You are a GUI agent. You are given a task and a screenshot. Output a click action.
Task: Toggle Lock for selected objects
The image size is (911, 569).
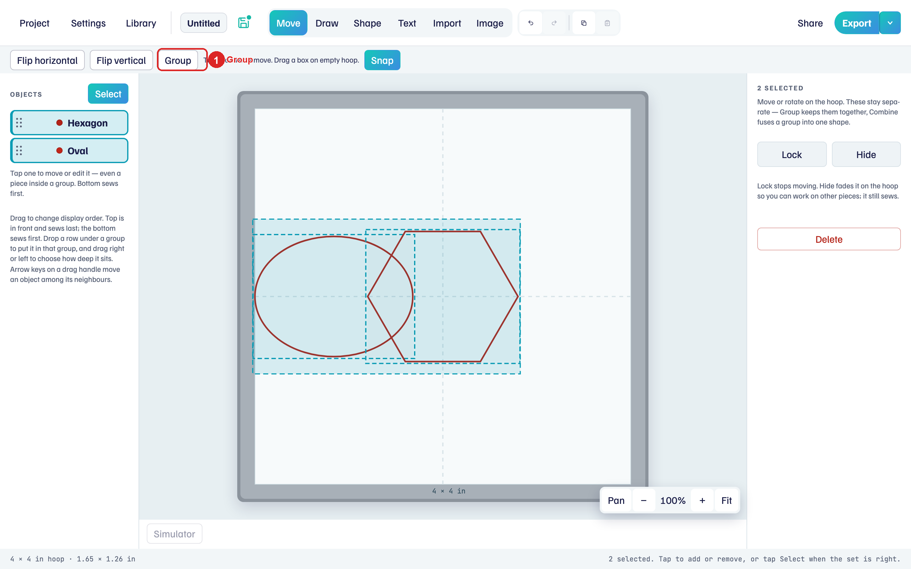click(792, 154)
